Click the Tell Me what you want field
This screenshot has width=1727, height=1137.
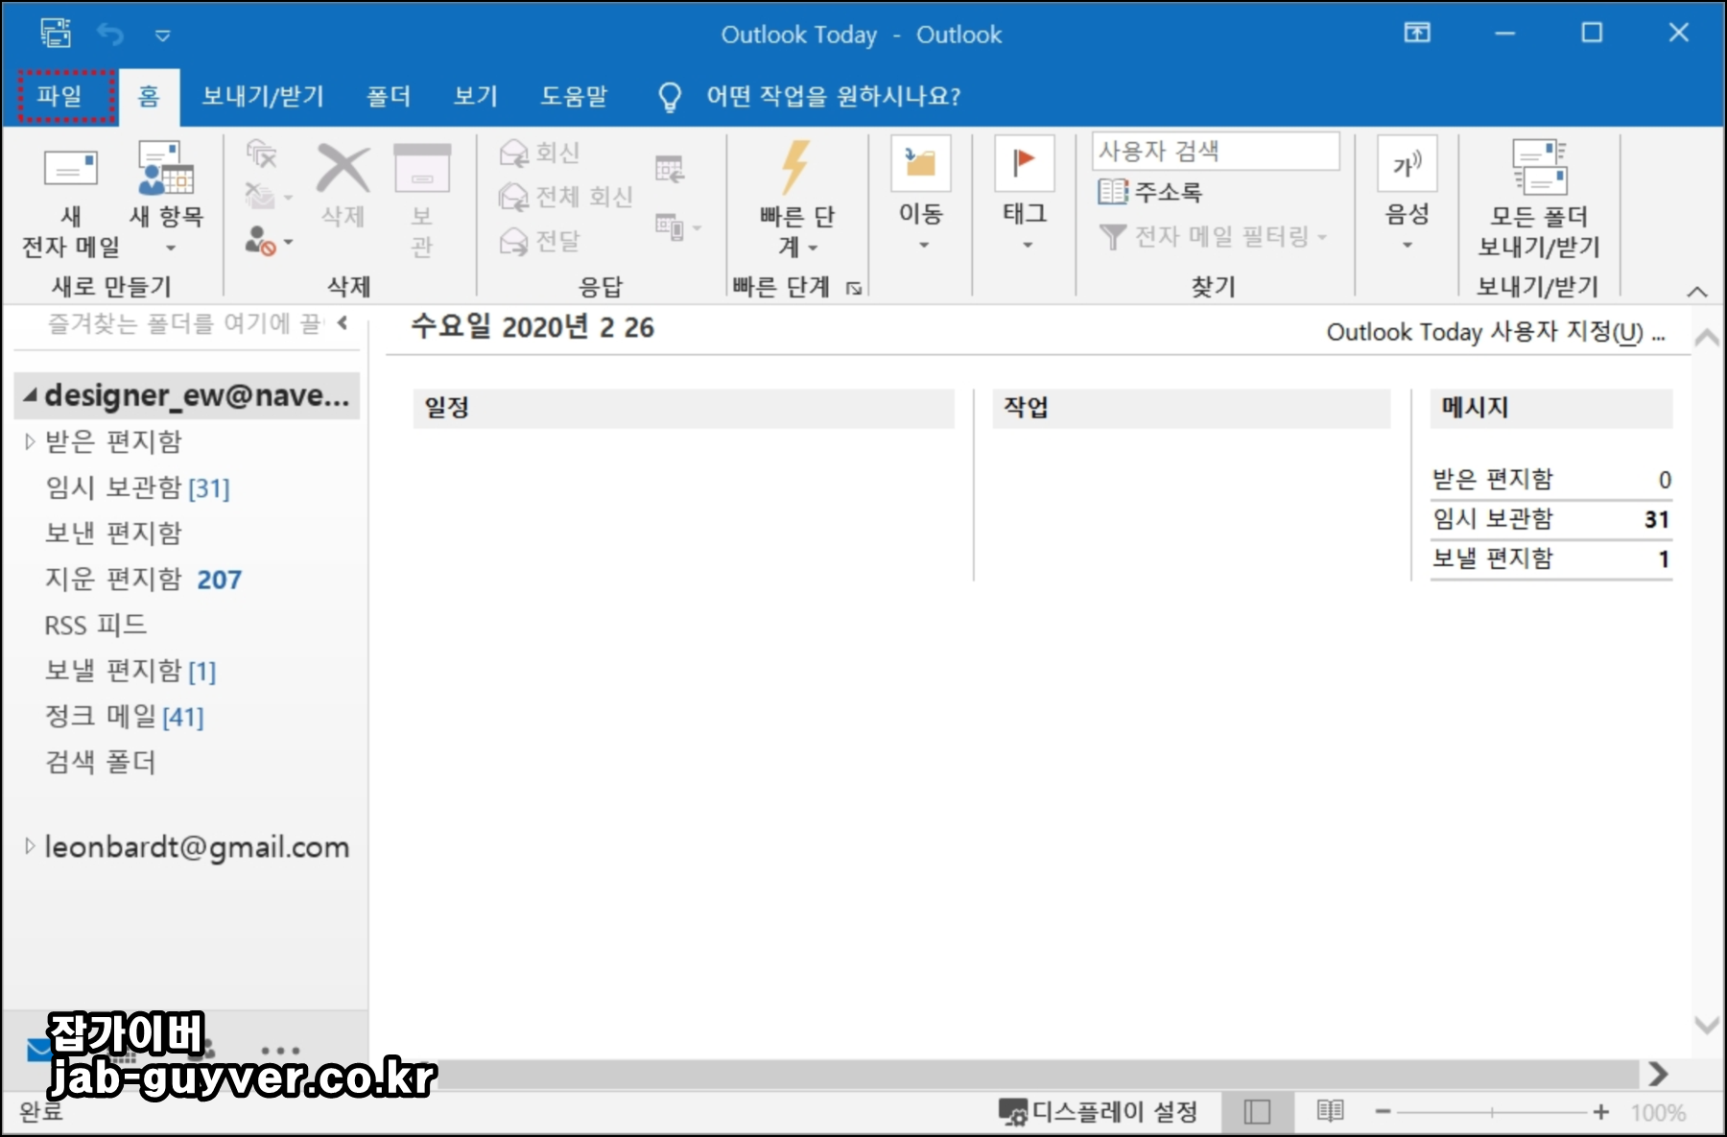pos(833,96)
